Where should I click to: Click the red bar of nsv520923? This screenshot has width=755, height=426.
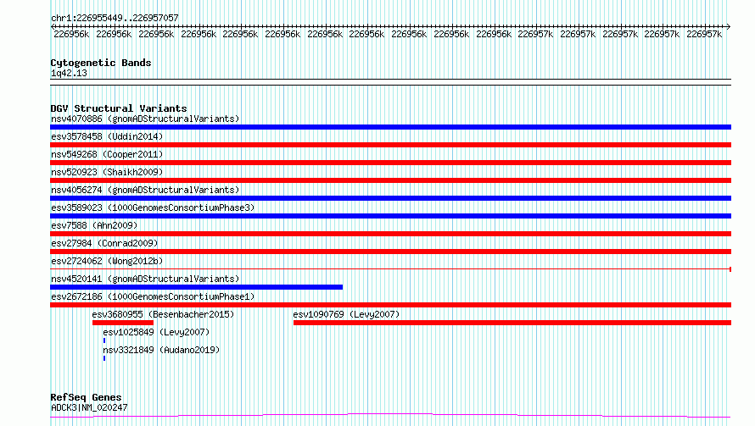[390, 180]
